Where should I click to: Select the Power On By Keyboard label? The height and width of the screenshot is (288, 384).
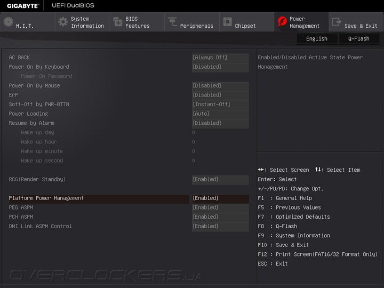39,67
